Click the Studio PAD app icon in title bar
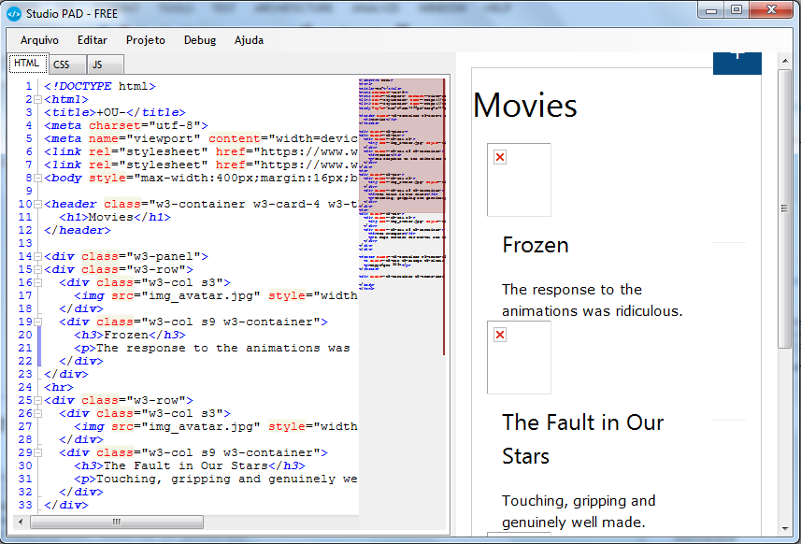The image size is (801, 544). coord(14,14)
